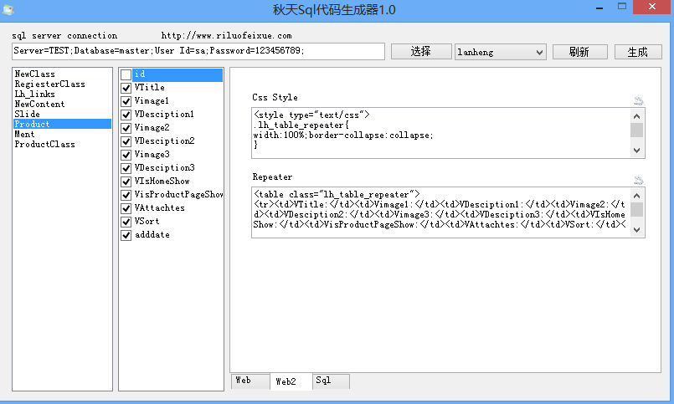This screenshot has height=404, width=674.
Task: Click inside the Repeater text area
Action: tap(441, 212)
